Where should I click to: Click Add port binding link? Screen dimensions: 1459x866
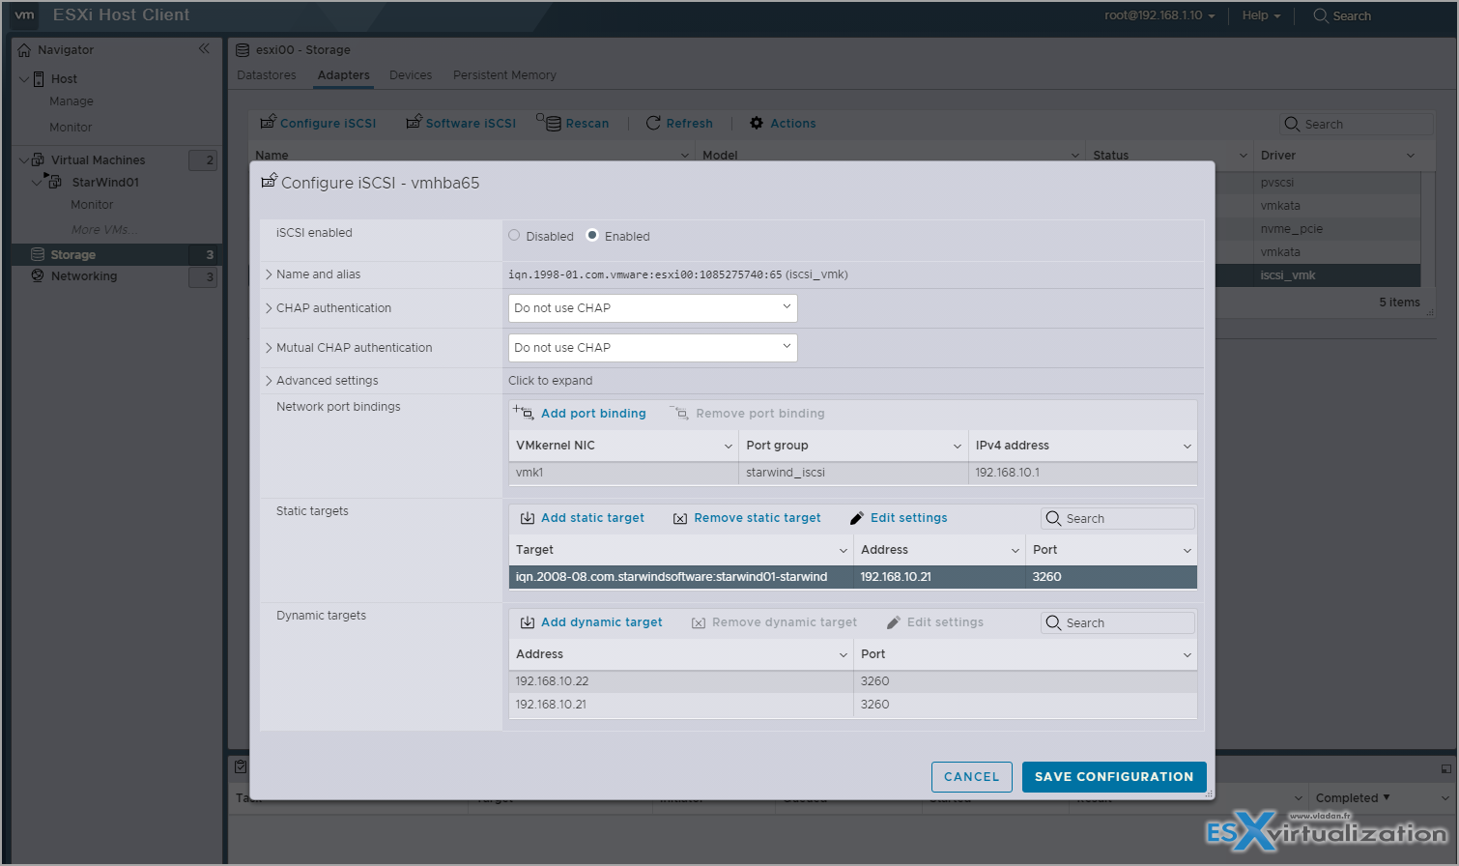593,414
